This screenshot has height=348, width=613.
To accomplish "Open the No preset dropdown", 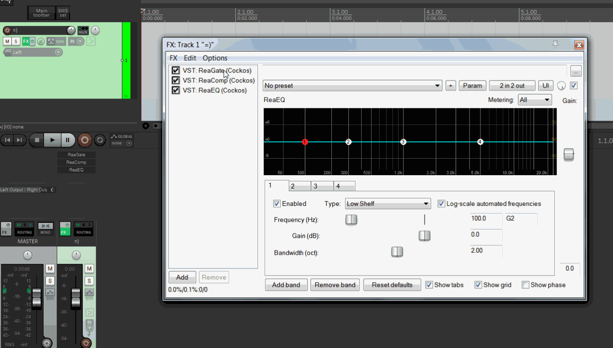I will (353, 86).
